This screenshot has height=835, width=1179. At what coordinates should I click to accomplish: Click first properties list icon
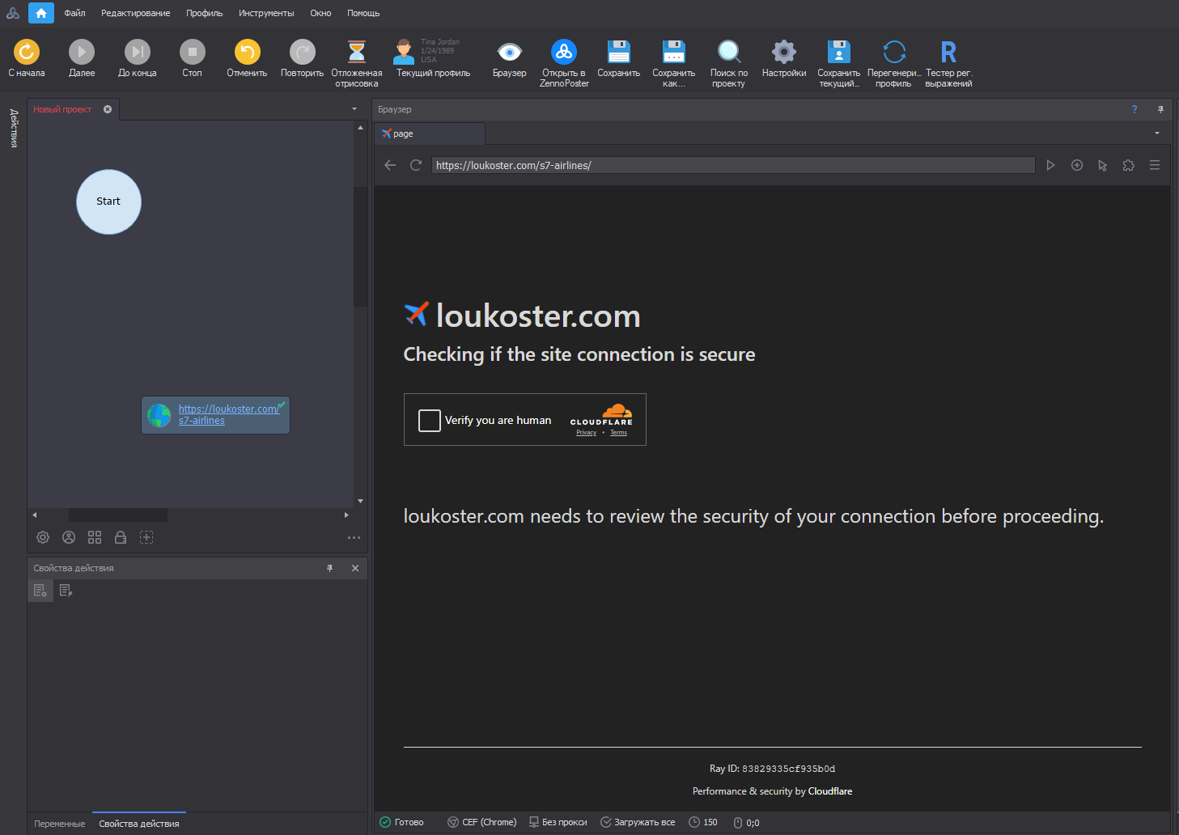pos(40,591)
